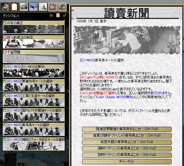The width and height of the screenshot is (184, 166).
Task: Click red X beside 部分動員法の制定
Action: 5,37
